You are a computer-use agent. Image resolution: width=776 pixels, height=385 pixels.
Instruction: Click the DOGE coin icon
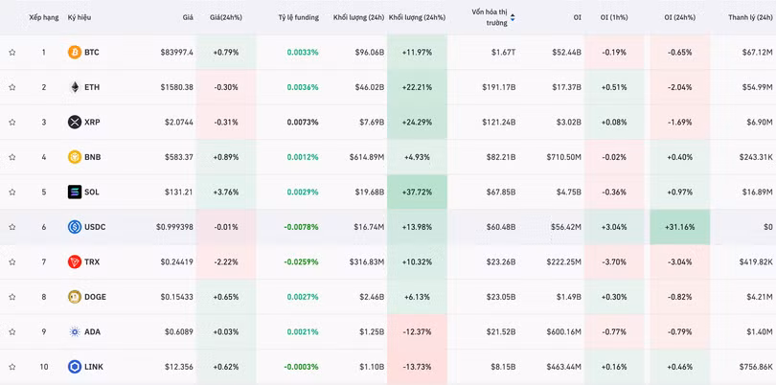(x=75, y=297)
